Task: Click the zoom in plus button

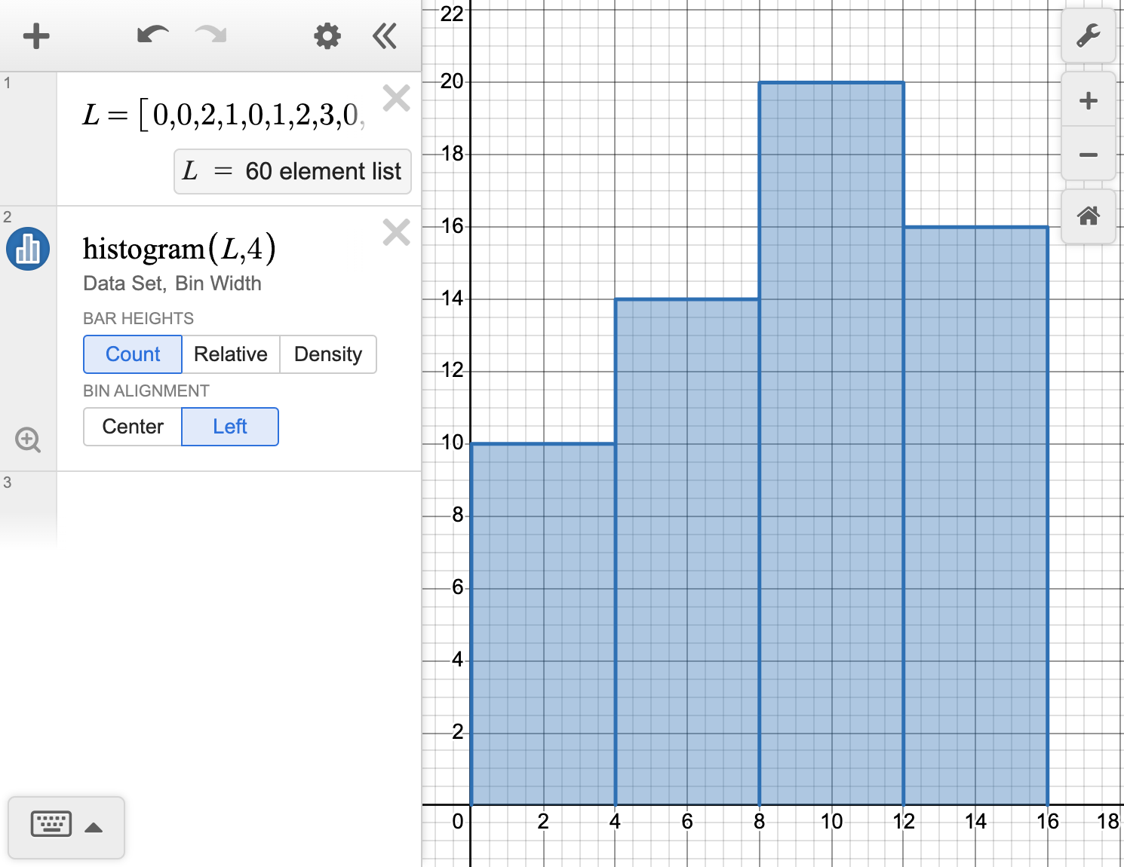Action: 1089,99
